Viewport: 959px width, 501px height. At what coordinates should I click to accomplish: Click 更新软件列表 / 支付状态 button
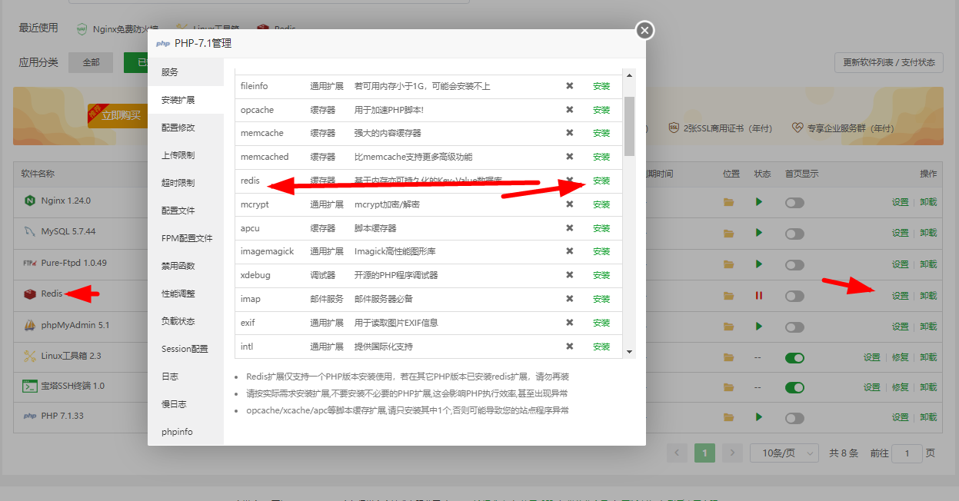(x=888, y=62)
